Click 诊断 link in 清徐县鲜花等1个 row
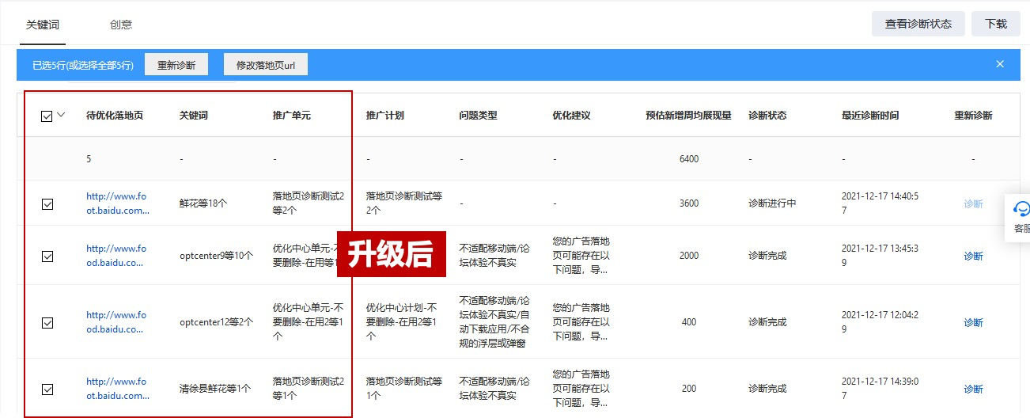The image size is (1030, 418). coord(973,389)
